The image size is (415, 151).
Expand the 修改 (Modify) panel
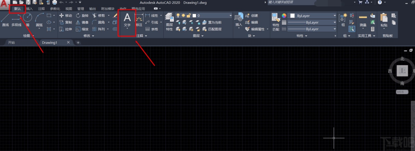(x=89, y=36)
